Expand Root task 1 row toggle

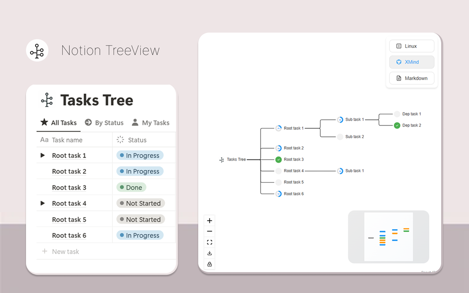click(x=43, y=155)
